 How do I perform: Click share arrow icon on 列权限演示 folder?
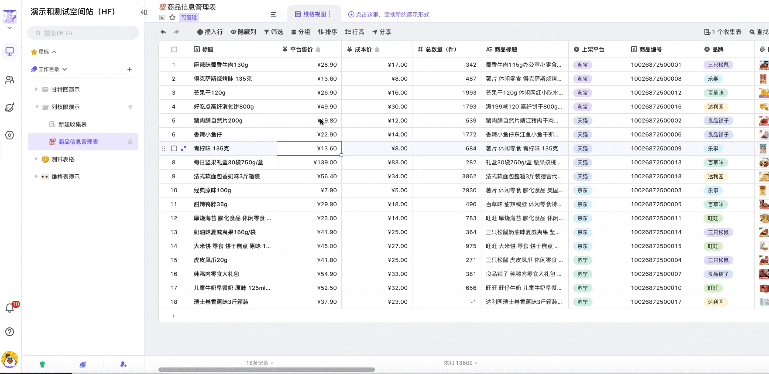(130, 107)
